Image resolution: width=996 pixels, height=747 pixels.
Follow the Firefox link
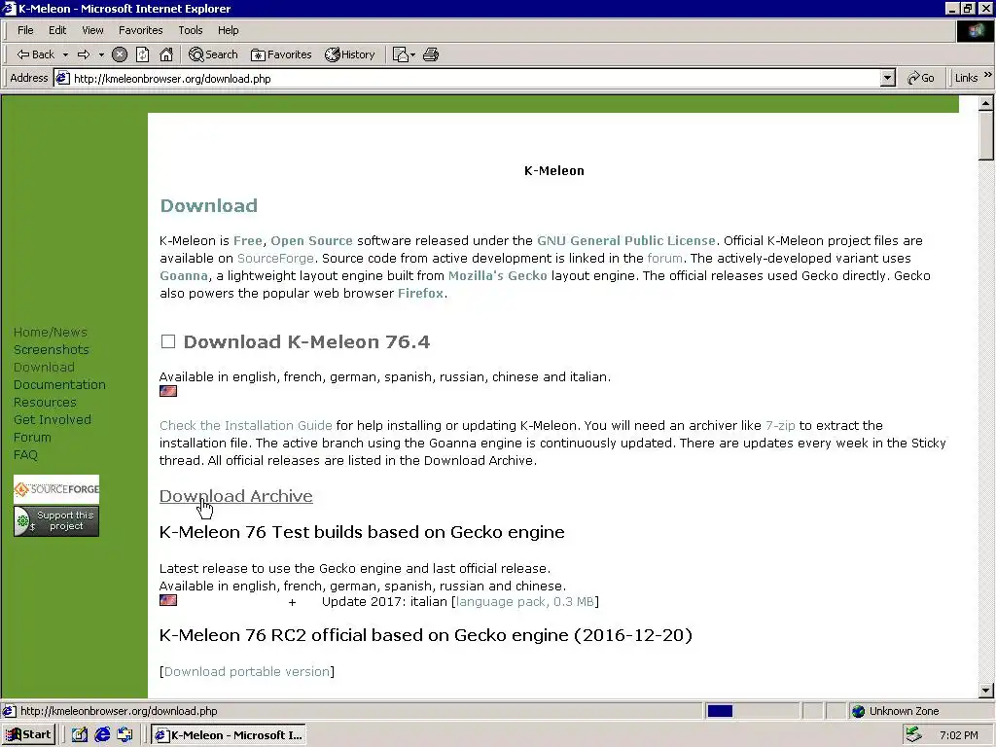click(x=420, y=294)
